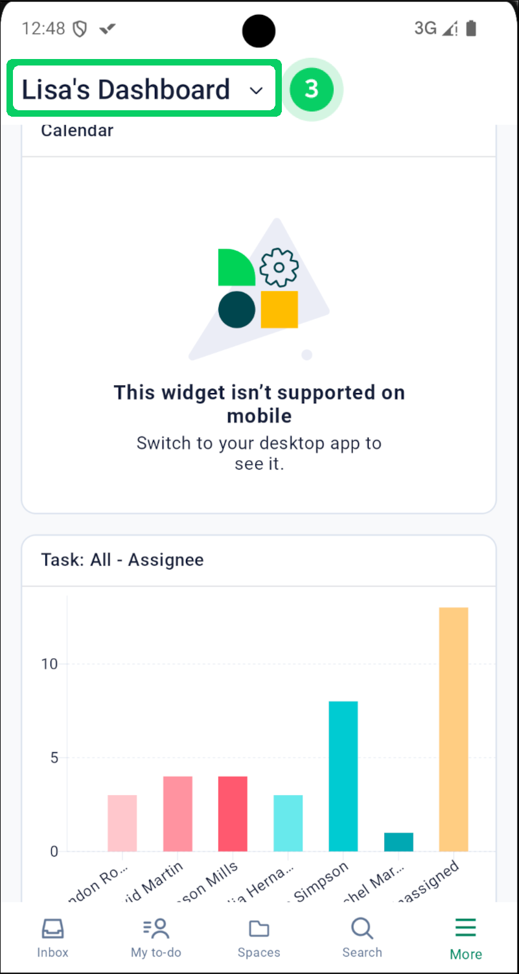The height and width of the screenshot is (974, 519).
Task: Open the More menu icon
Action: (x=465, y=936)
